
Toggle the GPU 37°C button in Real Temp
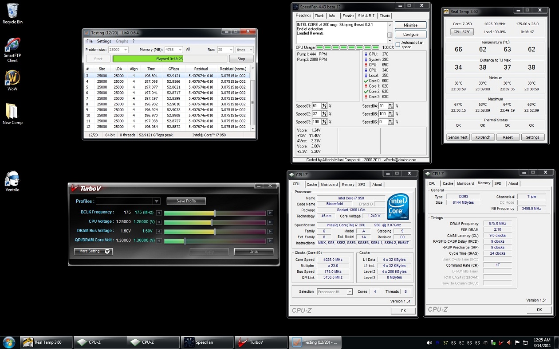[x=462, y=32]
